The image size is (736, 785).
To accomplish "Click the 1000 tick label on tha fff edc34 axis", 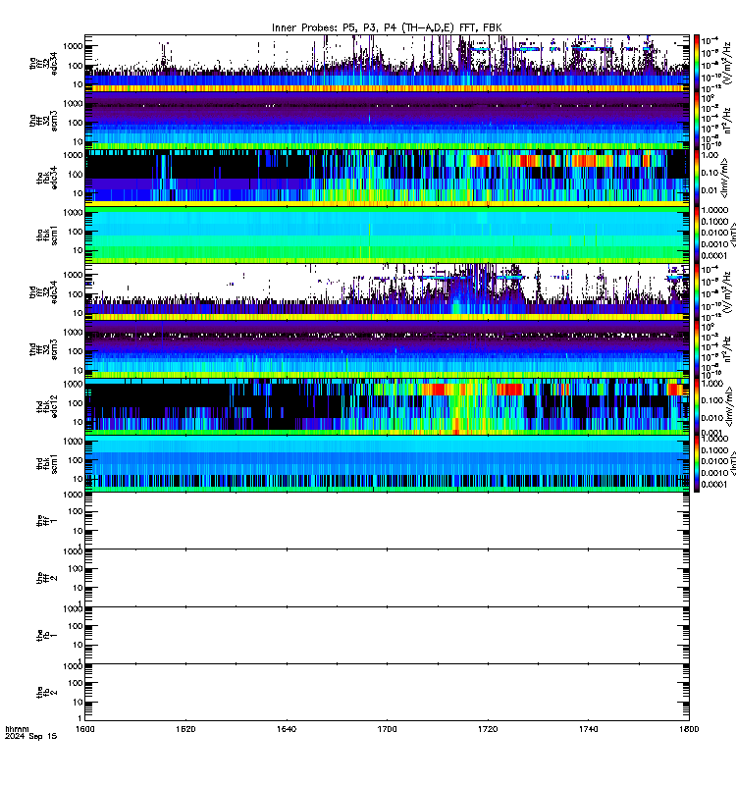I will [73, 46].
